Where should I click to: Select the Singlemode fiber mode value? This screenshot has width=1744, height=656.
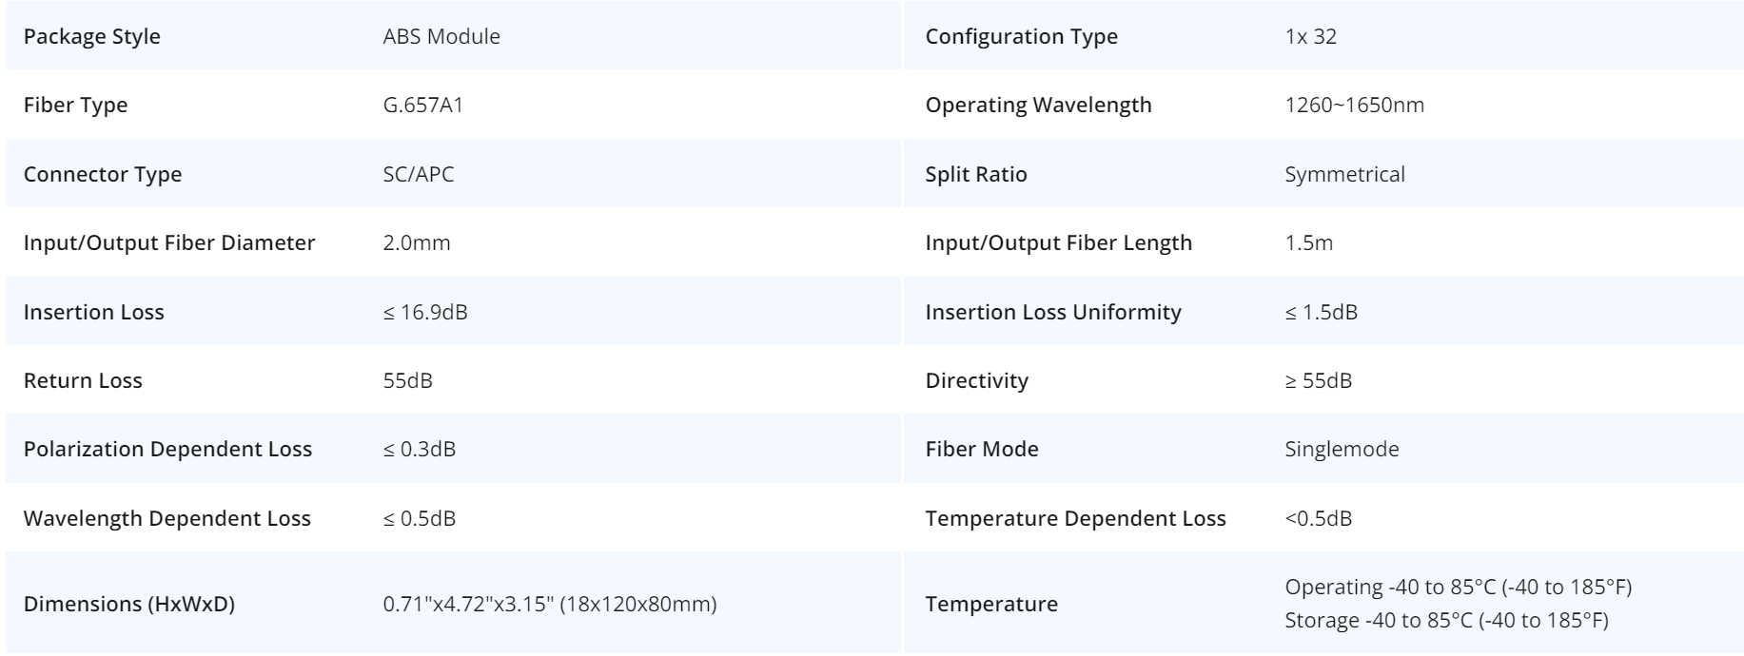(x=1342, y=449)
